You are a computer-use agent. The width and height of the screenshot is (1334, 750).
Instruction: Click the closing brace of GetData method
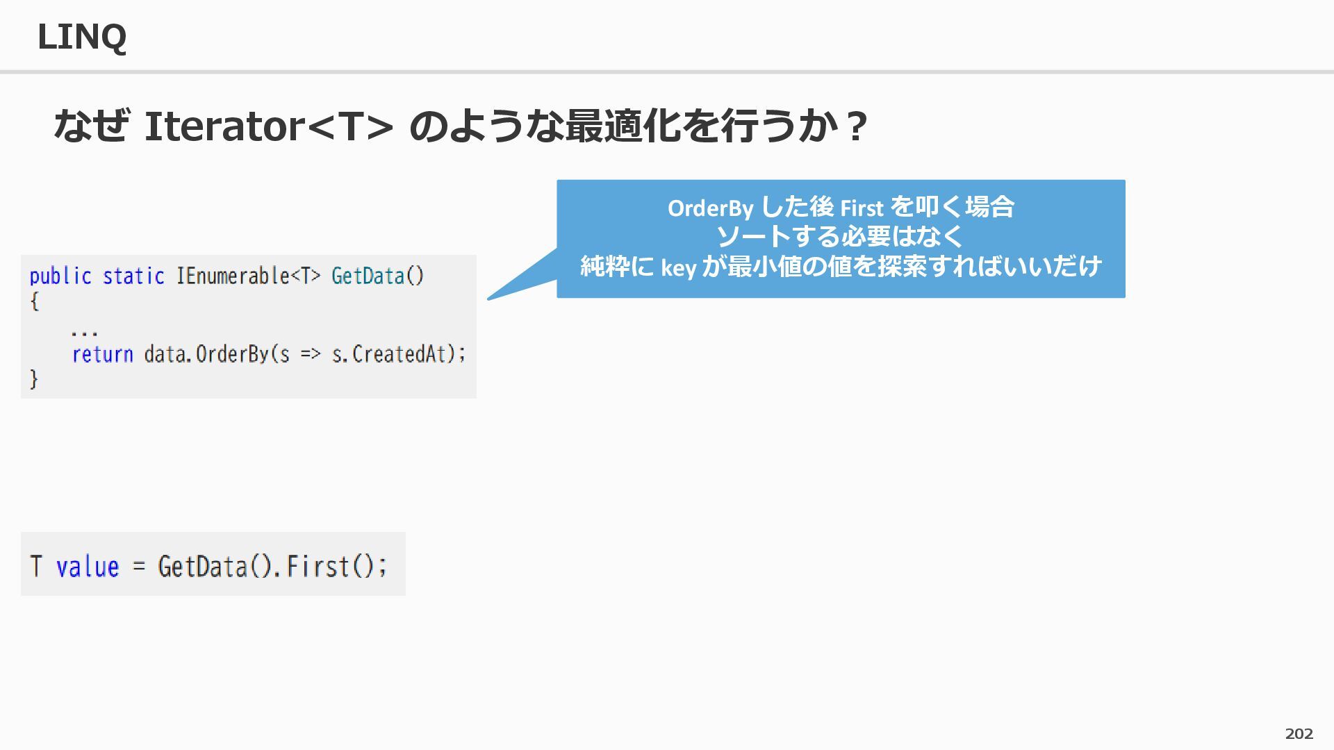coord(34,379)
